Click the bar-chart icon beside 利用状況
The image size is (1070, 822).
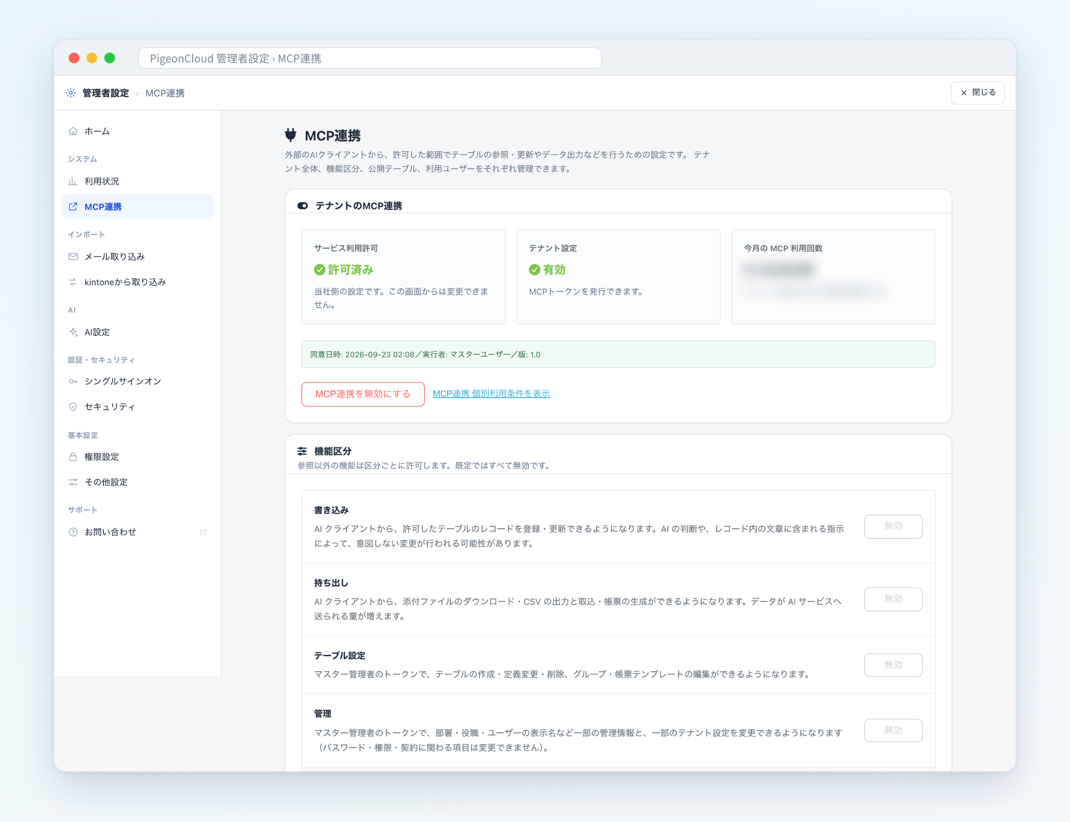73,181
